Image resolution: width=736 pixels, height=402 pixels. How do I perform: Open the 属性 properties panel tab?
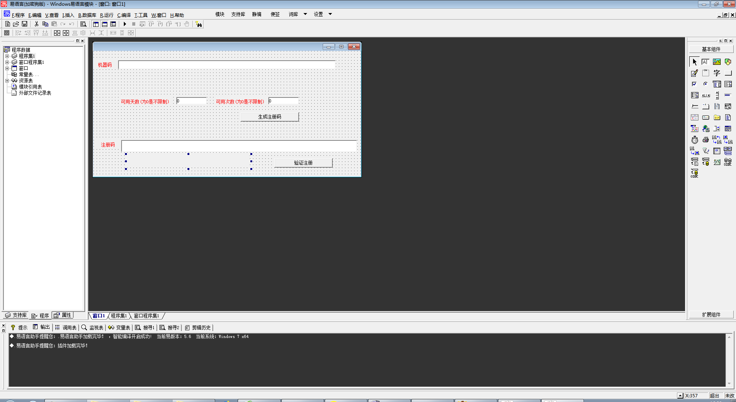[x=63, y=315]
